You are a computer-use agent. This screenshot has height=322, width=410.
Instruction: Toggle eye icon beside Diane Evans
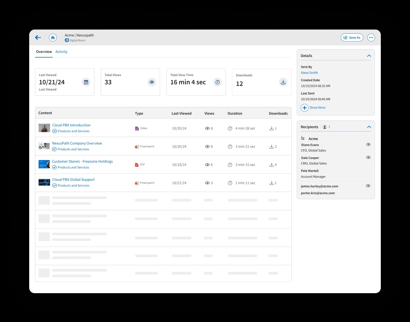click(368, 145)
